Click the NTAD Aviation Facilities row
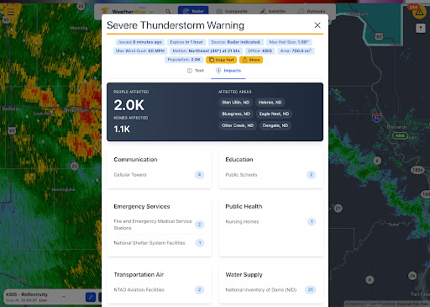The height and width of the screenshot is (307, 430). tap(159, 289)
